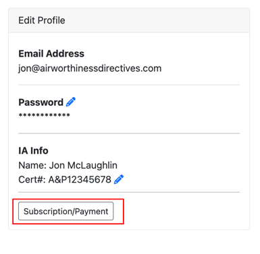The width and height of the screenshot is (260, 254).
Task: Select the Name: Jon McLaughlin line
Action: [x=68, y=166]
